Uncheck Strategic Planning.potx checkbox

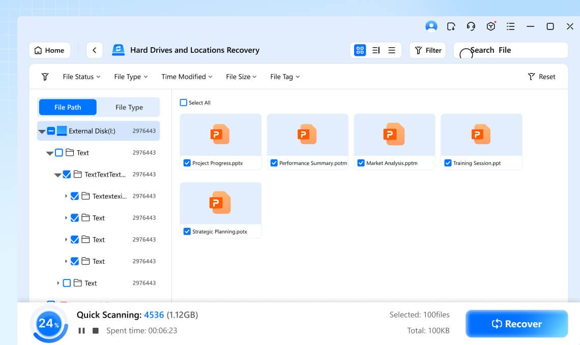(x=187, y=232)
